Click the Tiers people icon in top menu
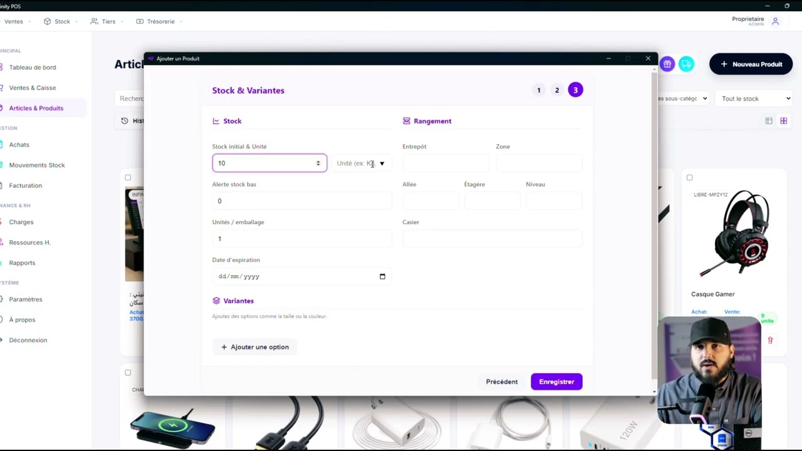The height and width of the screenshot is (451, 802). pos(94,21)
